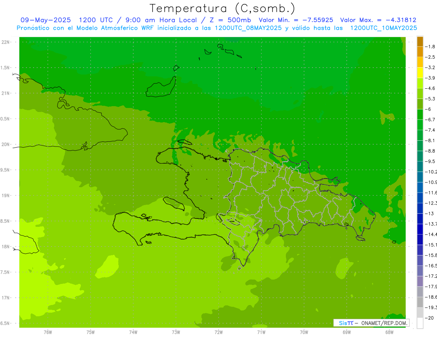Pick the yellow swatch between -3.2 and -3.9
The image size is (437, 337).
pos(420,73)
